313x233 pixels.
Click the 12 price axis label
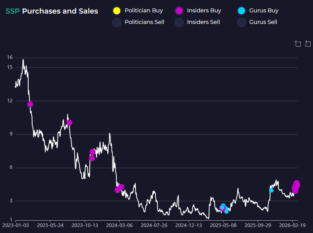10,101
